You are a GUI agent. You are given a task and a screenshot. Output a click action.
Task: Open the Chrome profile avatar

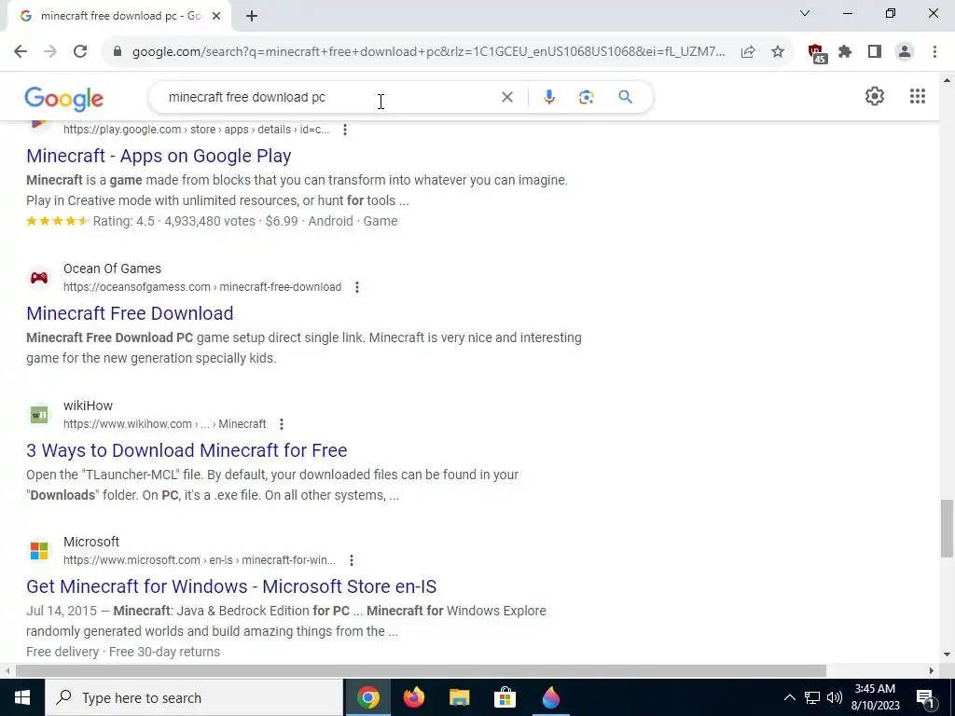point(905,52)
